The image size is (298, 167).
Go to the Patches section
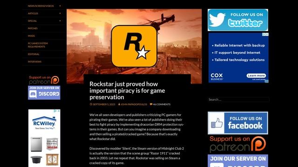click(33, 28)
